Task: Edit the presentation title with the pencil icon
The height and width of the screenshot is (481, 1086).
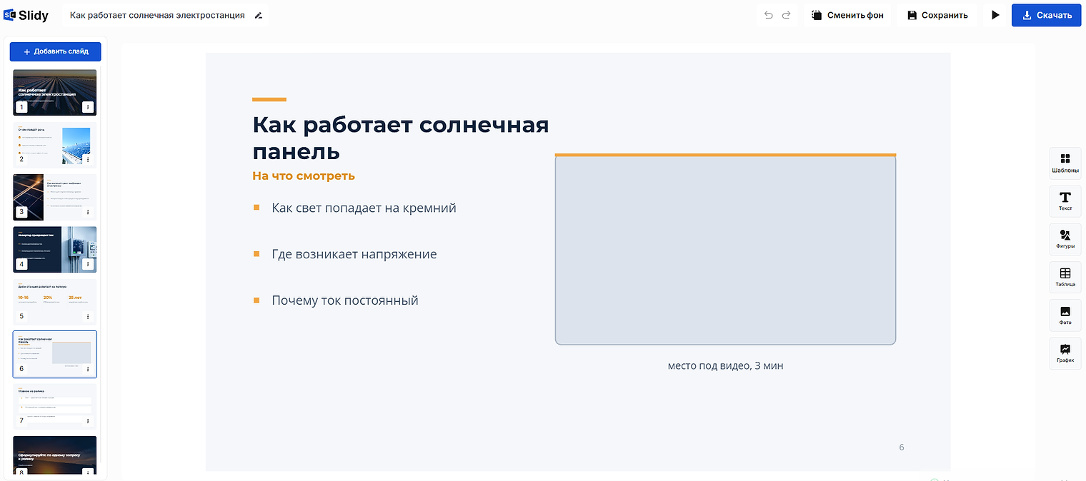Action: tap(259, 15)
